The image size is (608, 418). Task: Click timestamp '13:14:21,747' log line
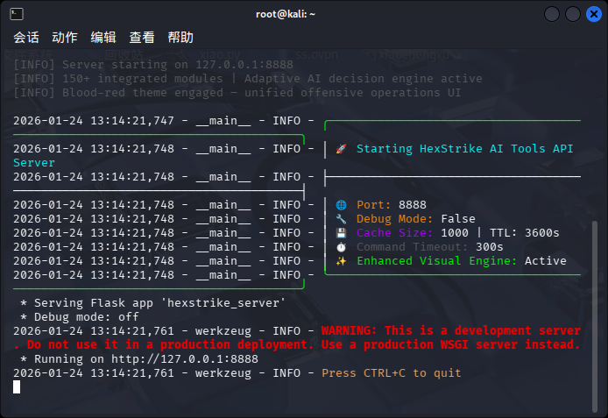(164, 121)
